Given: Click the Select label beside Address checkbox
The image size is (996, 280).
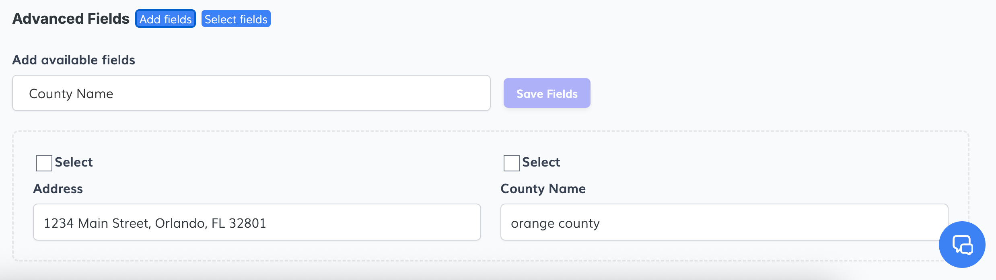Looking at the screenshot, I should 74,162.
